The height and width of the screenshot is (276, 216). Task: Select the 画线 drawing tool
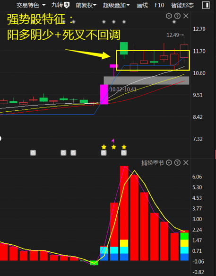click(x=142, y=5)
